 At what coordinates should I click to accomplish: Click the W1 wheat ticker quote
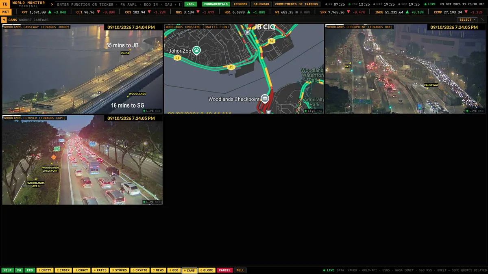coord(292,12)
